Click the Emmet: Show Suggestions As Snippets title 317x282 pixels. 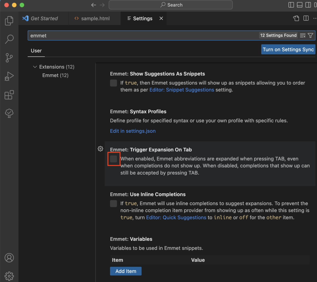[x=157, y=74]
